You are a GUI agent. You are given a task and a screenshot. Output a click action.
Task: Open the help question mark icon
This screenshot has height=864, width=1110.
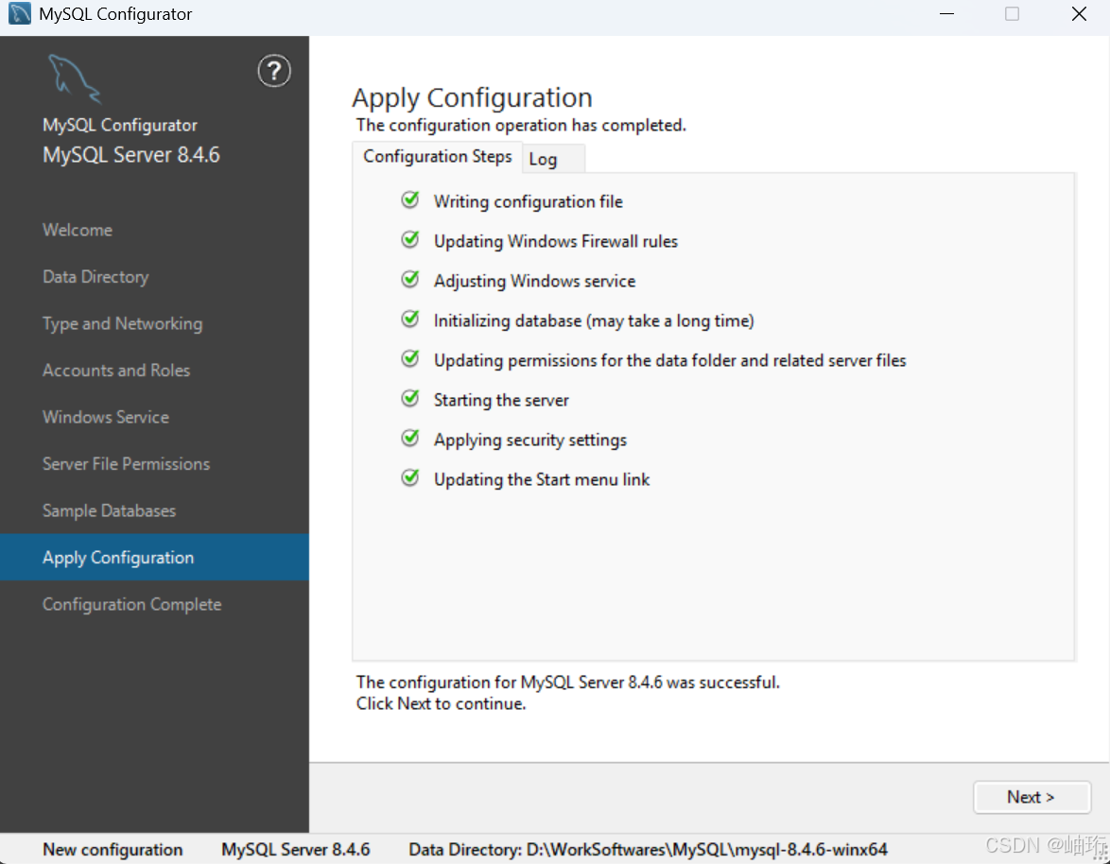point(274,71)
